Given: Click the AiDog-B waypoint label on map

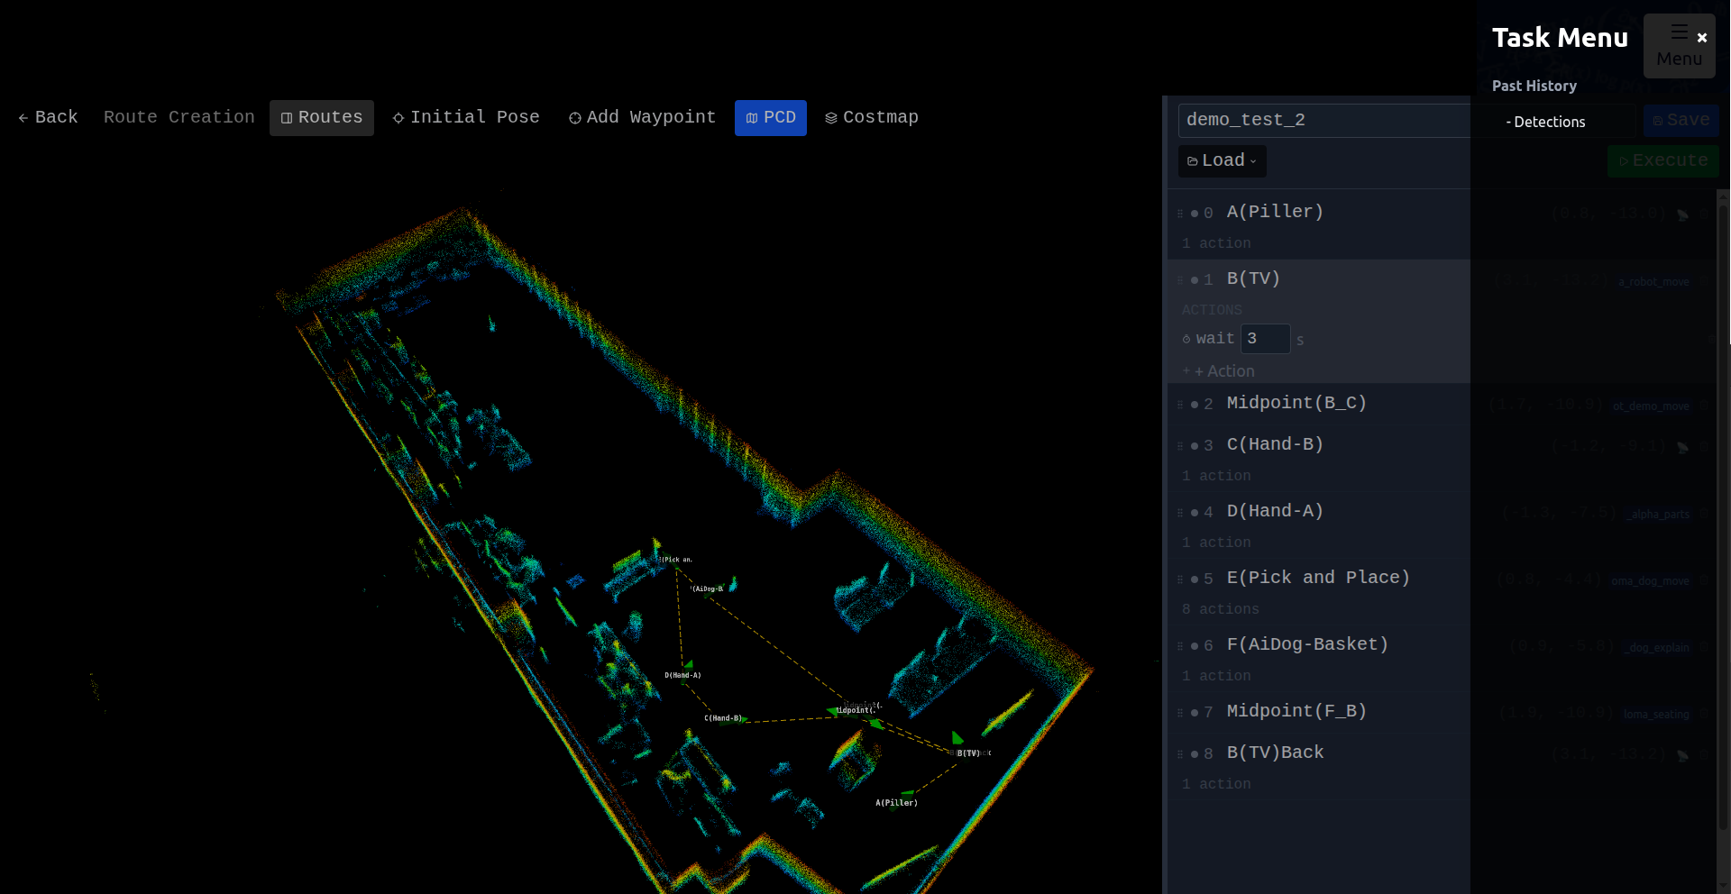Looking at the screenshot, I should 708,588.
